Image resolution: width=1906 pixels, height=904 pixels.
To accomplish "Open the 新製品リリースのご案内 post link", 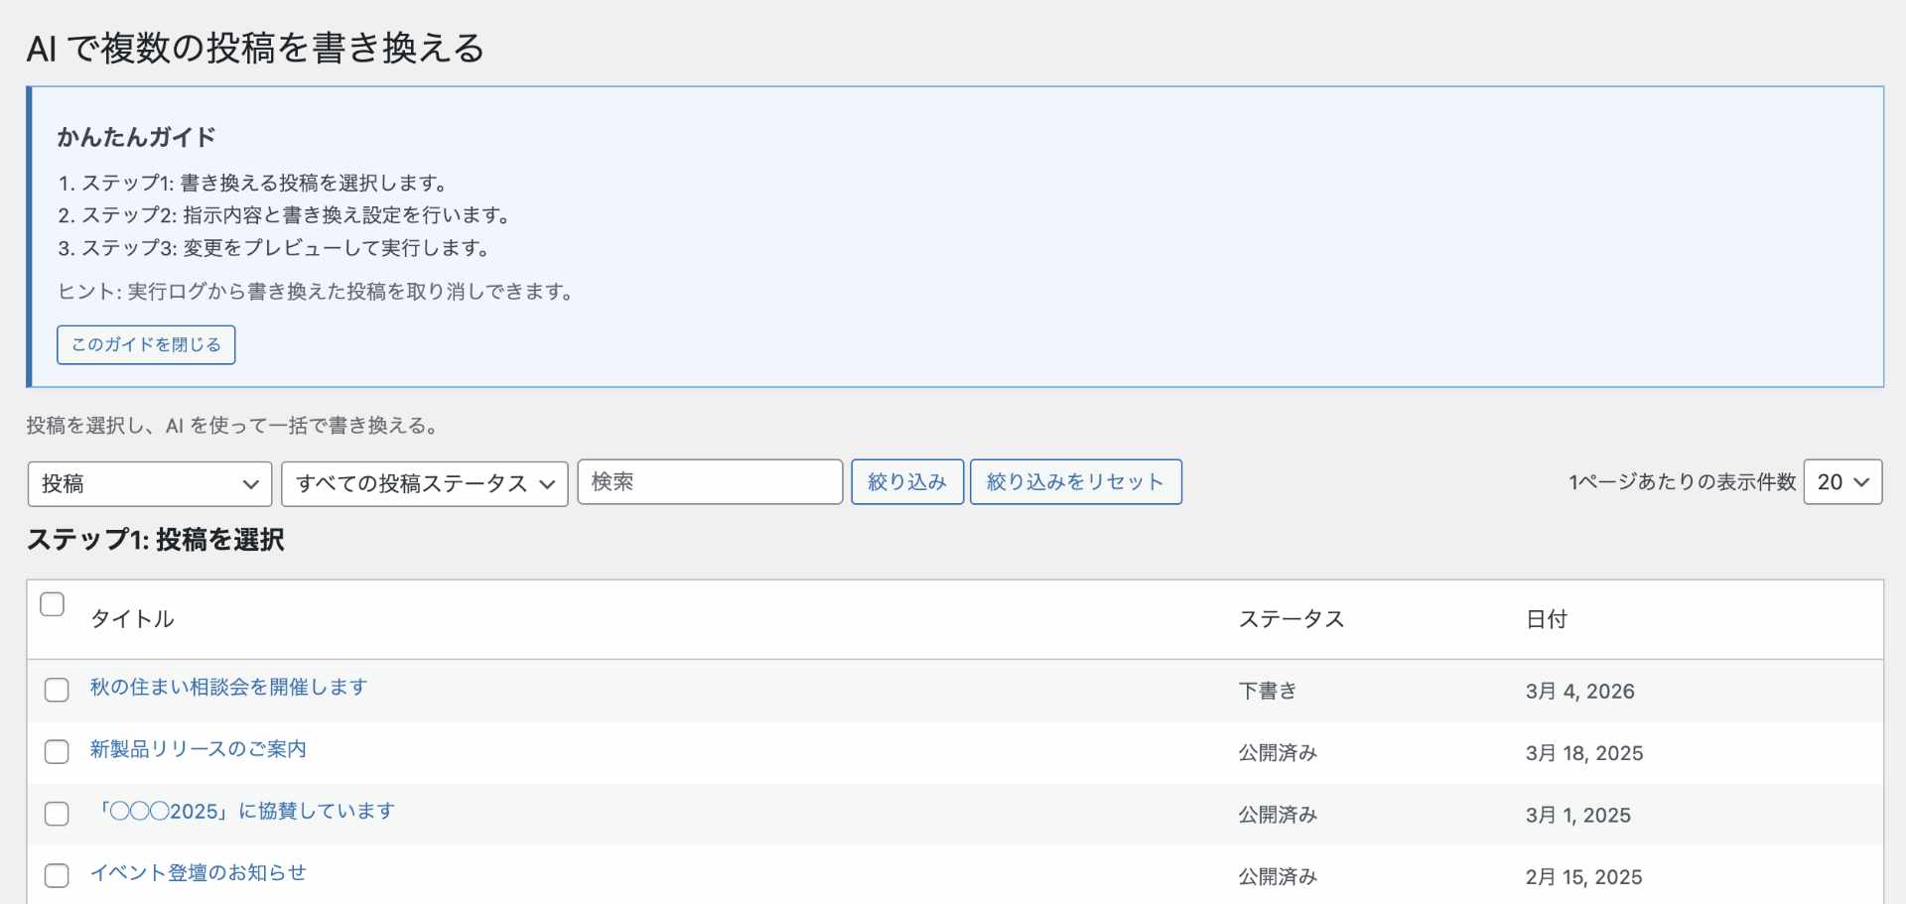I will tap(198, 749).
